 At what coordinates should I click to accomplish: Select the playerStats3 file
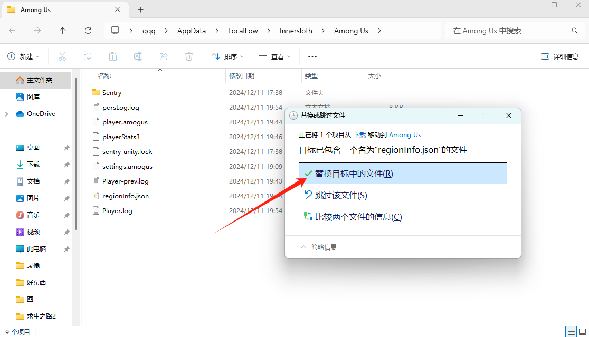pyautogui.click(x=120, y=137)
